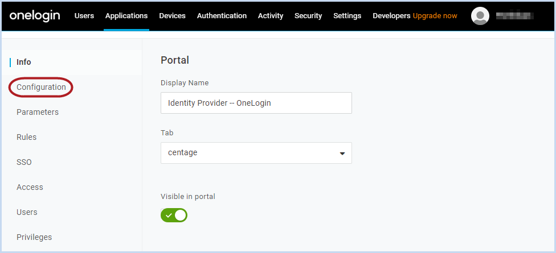Switch to the Access tab

[30, 187]
